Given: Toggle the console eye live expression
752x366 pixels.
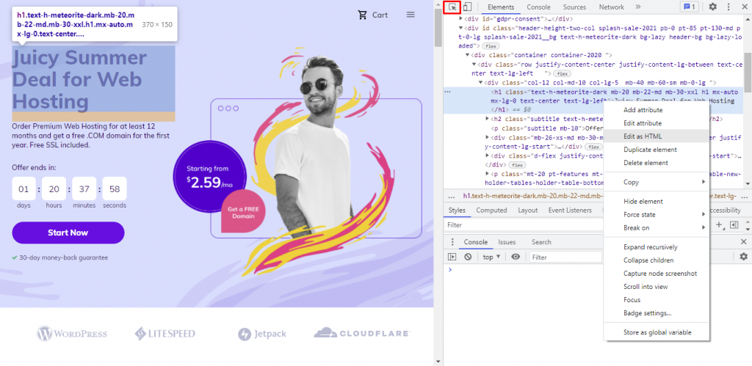Looking at the screenshot, I should (516, 257).
